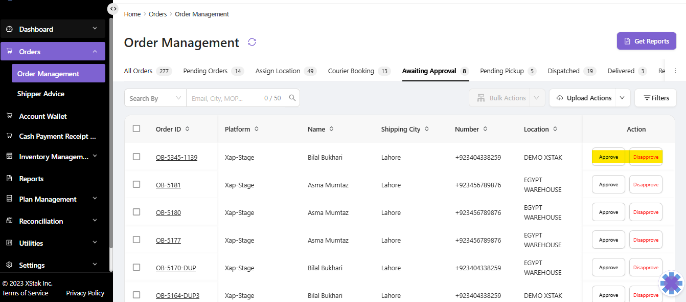Select checkbox for order OB-5180
Screen dimensions: 686x302
point(136,212)
